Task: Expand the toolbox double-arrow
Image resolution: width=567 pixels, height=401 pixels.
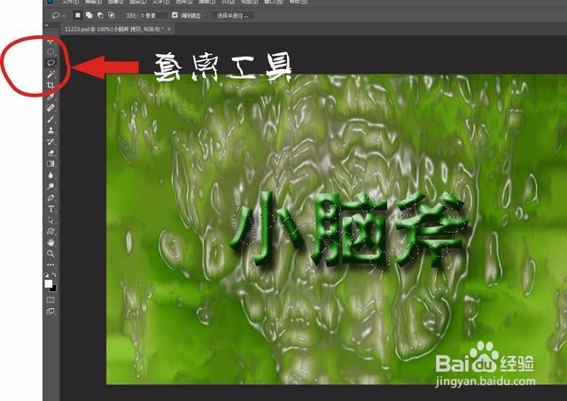Action: (x=46, y=26)
